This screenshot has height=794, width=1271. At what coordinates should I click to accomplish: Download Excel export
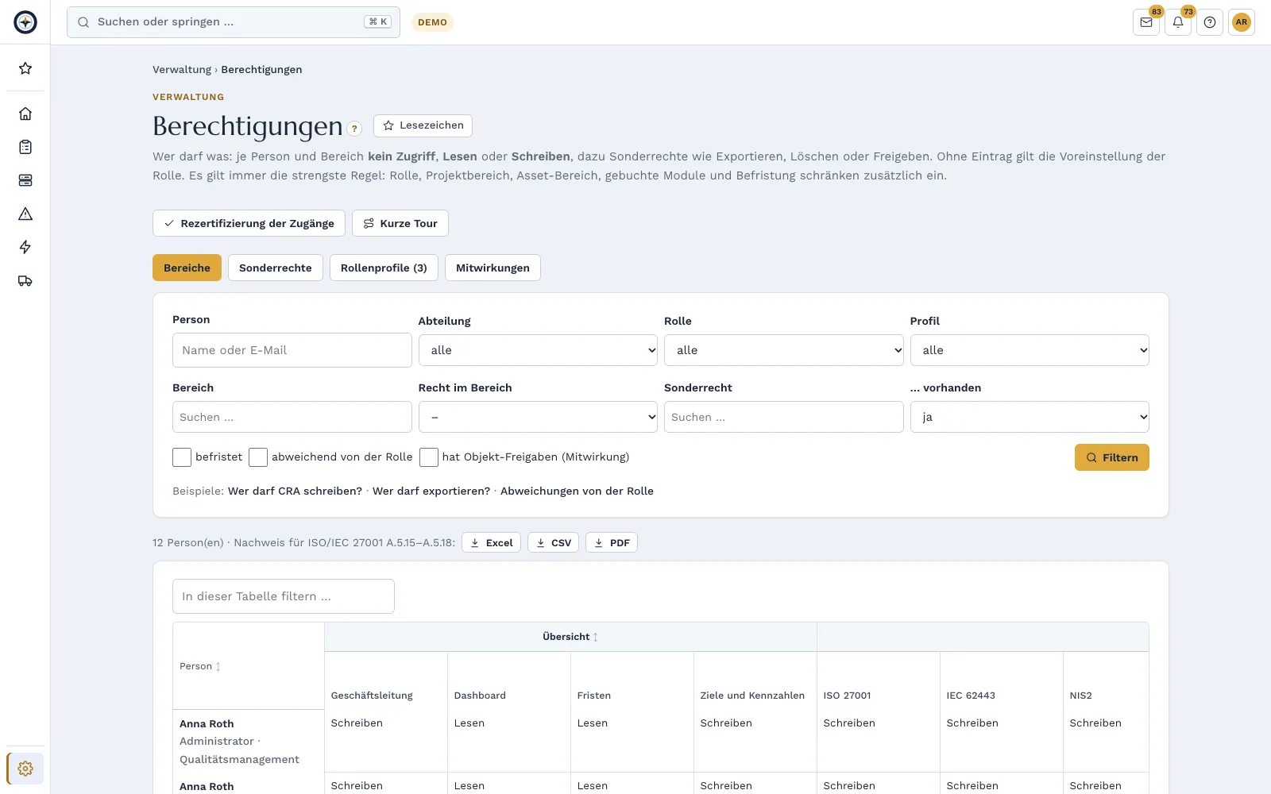pos(491,542)
